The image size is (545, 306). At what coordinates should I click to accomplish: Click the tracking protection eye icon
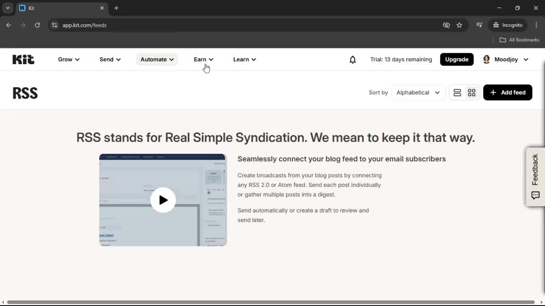[446, 25]
